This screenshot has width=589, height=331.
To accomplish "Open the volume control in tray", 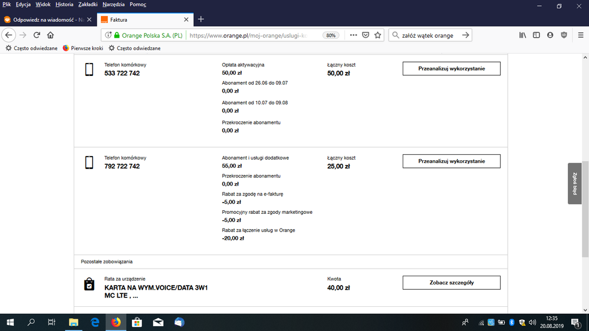I will point(532,322).
